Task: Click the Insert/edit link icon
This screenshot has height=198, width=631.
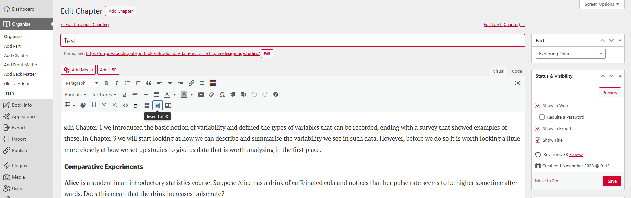Action: point(191,83)
